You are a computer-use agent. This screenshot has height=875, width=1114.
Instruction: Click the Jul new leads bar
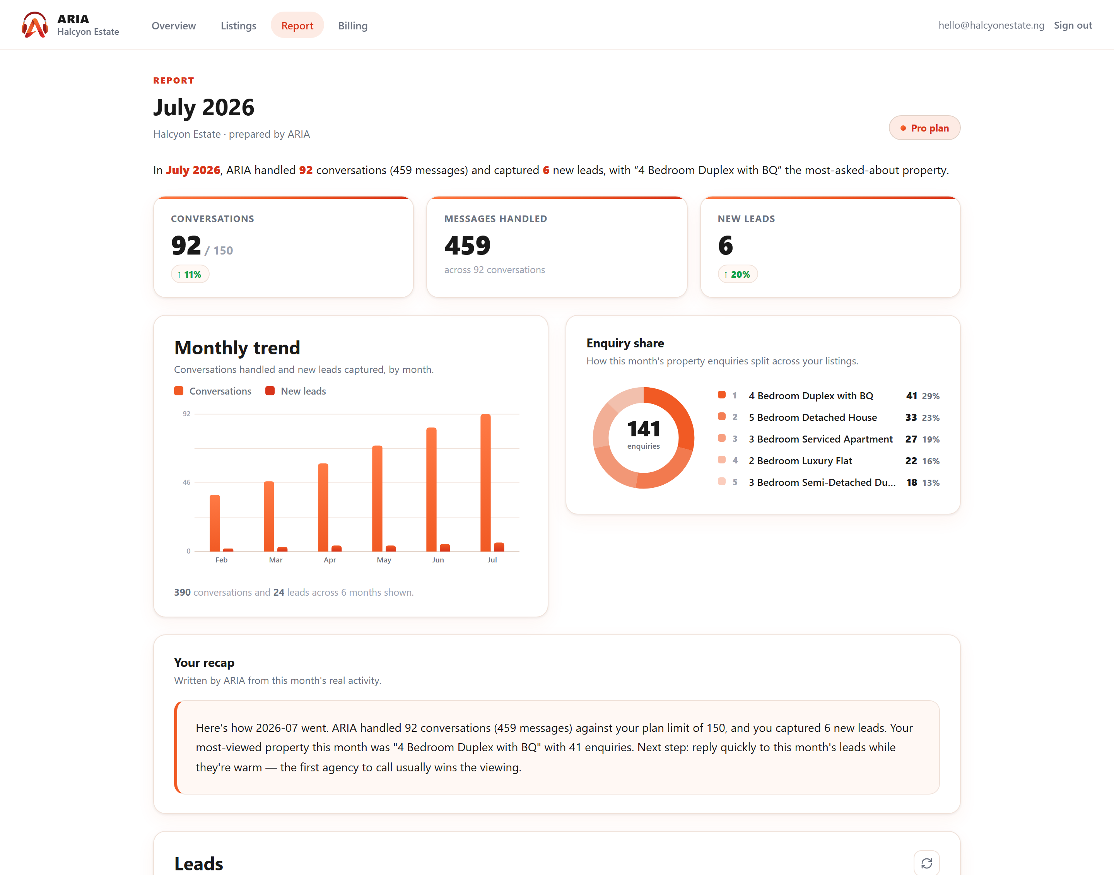[499, 547]
